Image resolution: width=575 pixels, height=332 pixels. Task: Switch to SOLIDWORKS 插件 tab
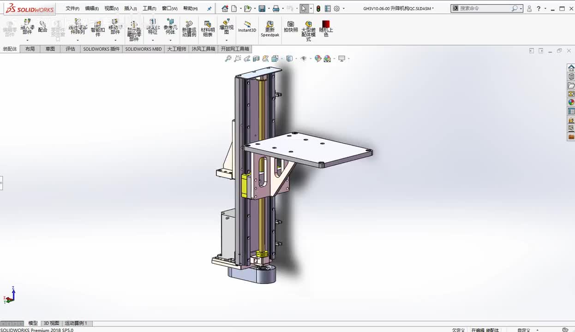click(101, 48)
